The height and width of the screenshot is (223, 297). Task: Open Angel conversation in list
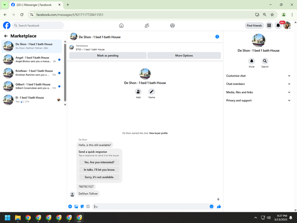[31, 59]
